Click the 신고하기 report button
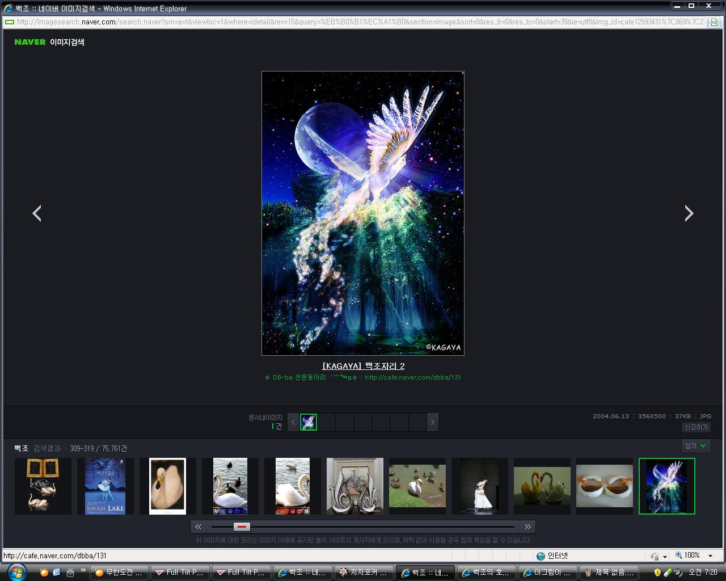726x581 pixels. point(696,427)
